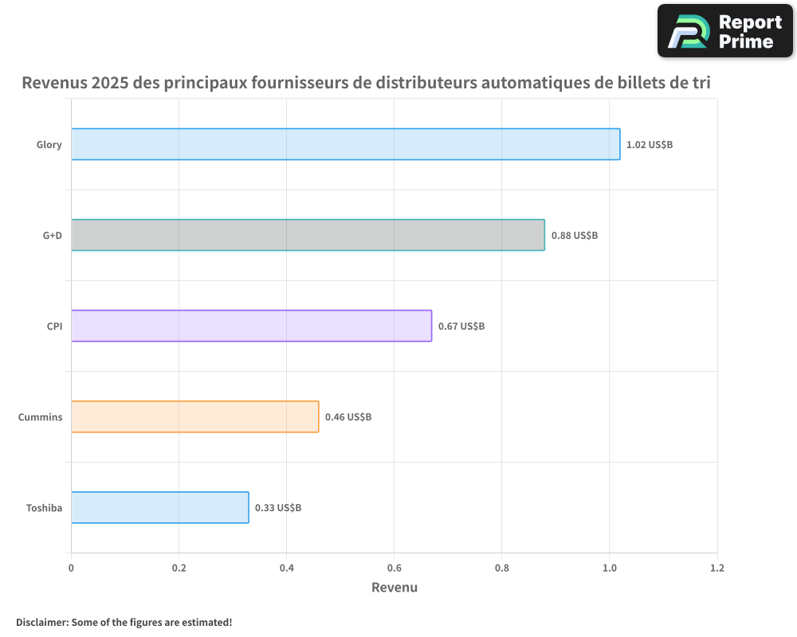The image size is (797, 637).
Task: Click the Toshiba blue bar
Action: [159, 507]
